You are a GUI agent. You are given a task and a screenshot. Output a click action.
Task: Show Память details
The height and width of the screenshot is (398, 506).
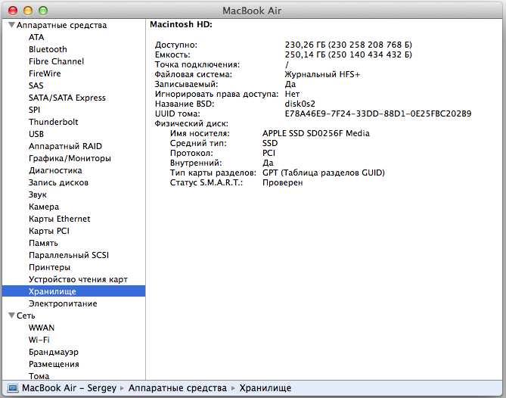[x=43, y=243]
